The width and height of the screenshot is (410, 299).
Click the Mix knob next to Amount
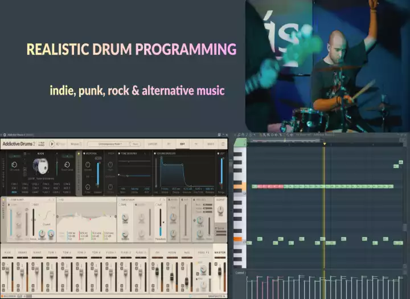pyautogui.click(x=51, y=234)
